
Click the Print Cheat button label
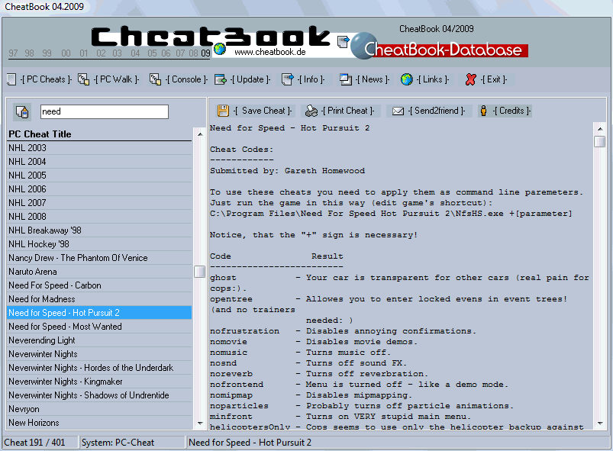tap(347, 111)
